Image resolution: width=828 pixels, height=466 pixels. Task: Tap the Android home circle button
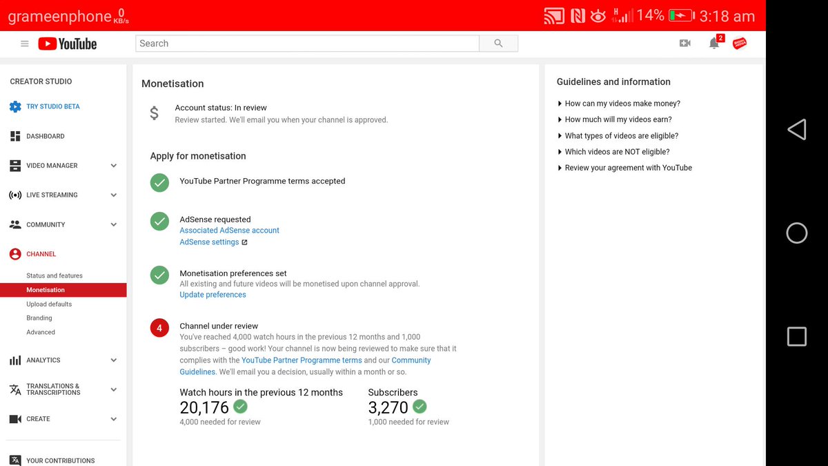tap(796, 233)
